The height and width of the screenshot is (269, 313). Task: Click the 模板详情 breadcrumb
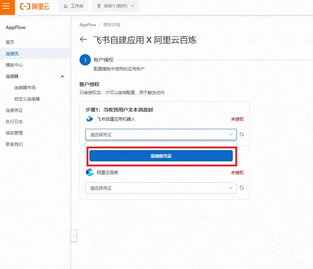(112, 25)
